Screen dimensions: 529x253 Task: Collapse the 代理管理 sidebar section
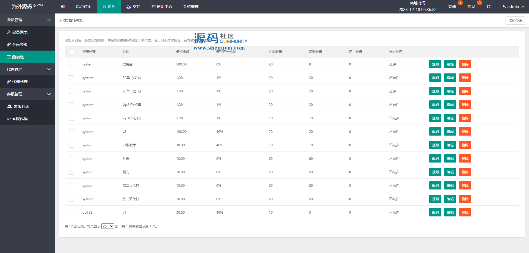[28, 69]
